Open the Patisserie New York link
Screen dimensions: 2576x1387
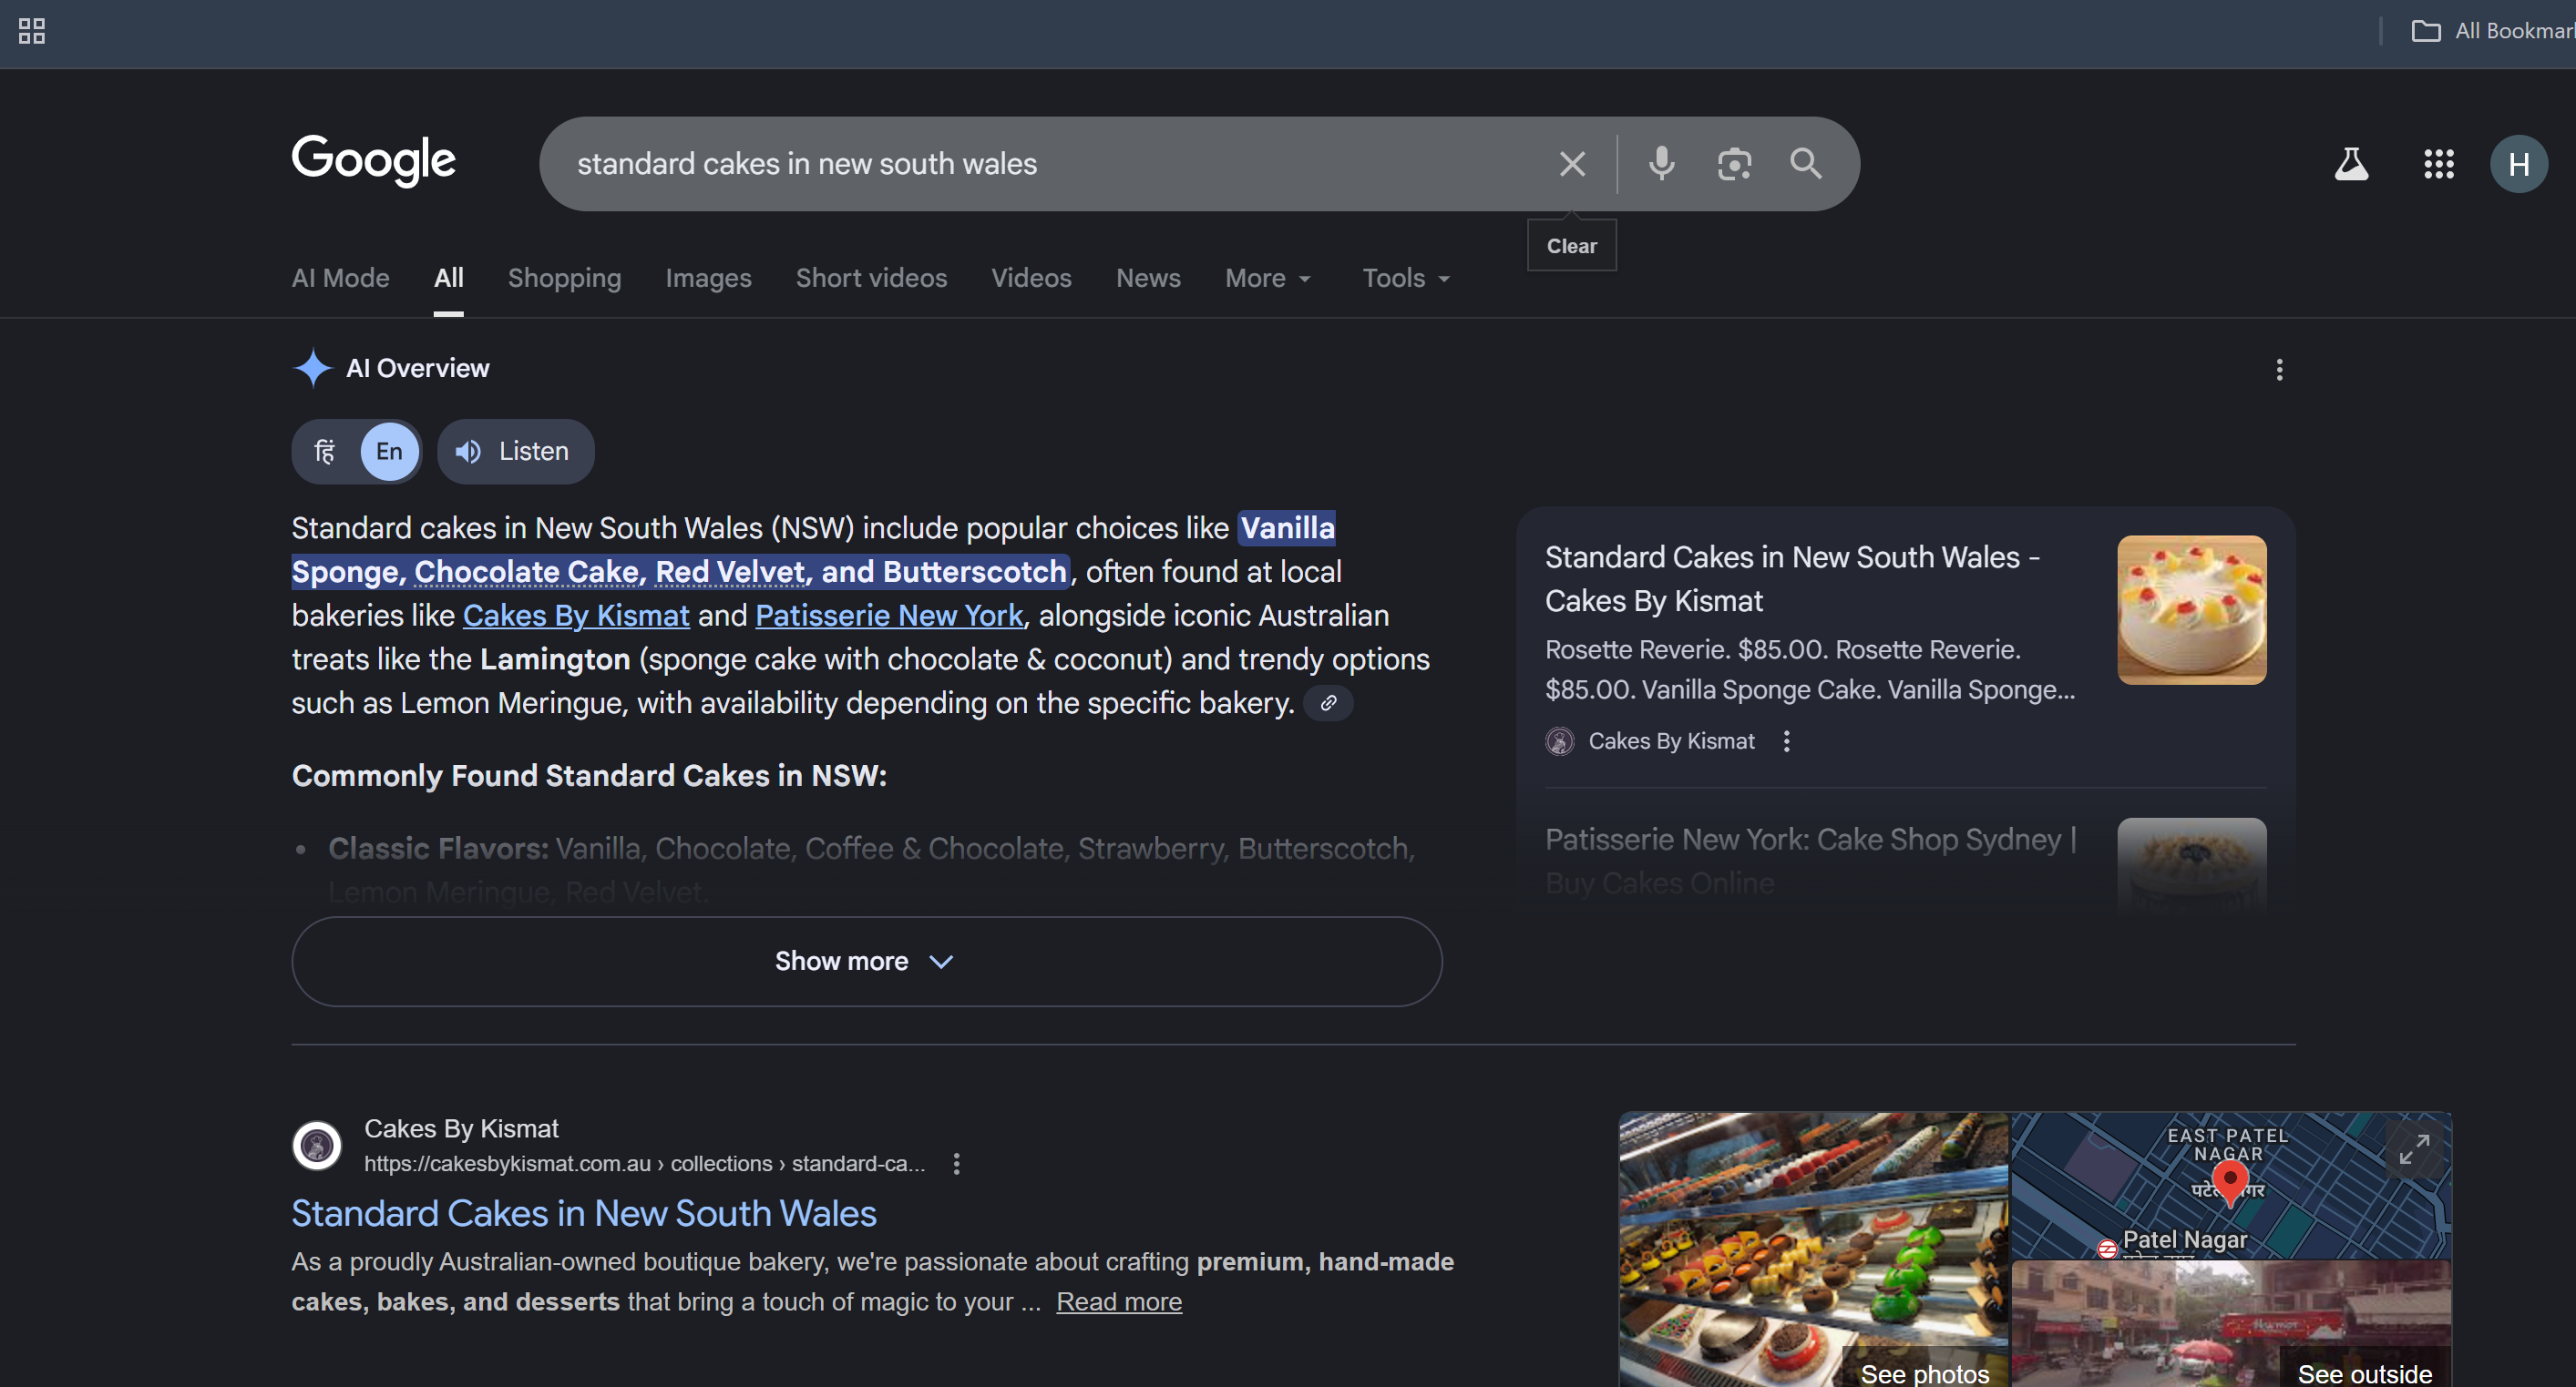coord(889,616)
